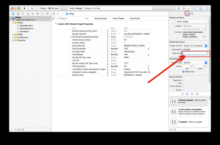Screen dimensions: 220x145
Task: Toggle the targets list sidebar icon
Action: pyautogui.click(x=54, y=18)
